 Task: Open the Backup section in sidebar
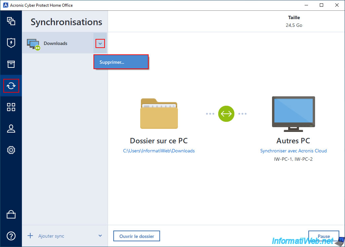[11, 21]
